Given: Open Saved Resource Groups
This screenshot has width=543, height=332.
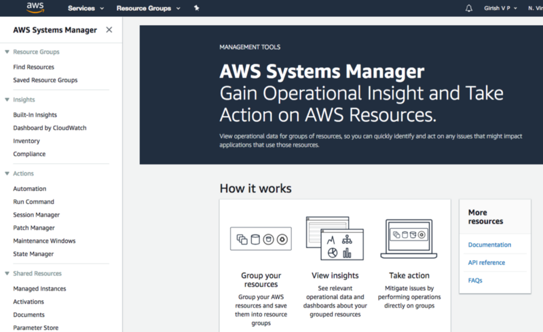Looking at the screenshot, I should pyautogui.click(x=45, y=80).
